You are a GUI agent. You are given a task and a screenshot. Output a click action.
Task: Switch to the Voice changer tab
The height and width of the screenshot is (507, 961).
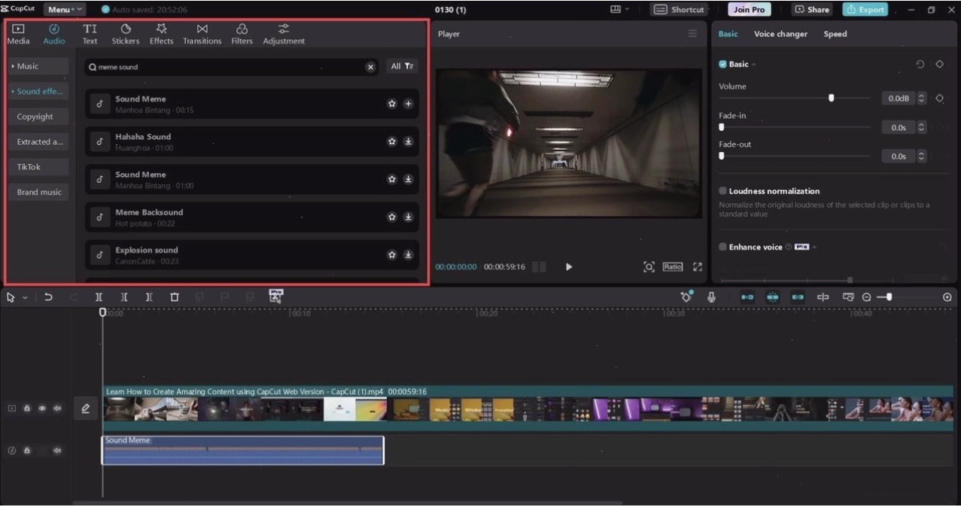780,34
